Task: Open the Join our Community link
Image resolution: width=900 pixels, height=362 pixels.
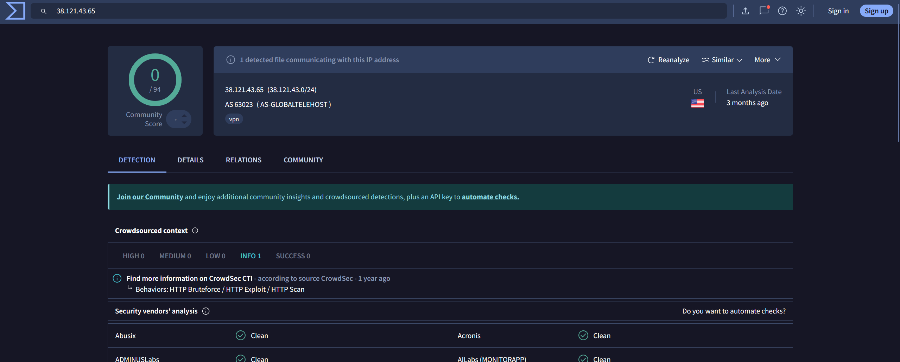Action: coord(150,197)
